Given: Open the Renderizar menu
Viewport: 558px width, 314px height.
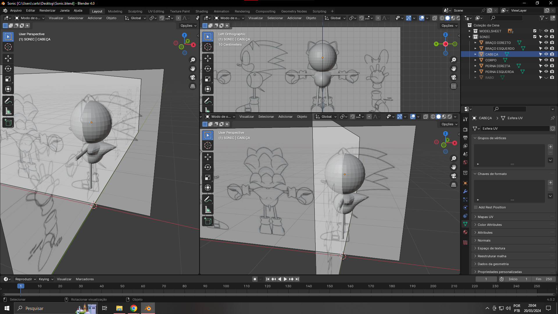Looking at the screenshot, I should tap(47, 10).
